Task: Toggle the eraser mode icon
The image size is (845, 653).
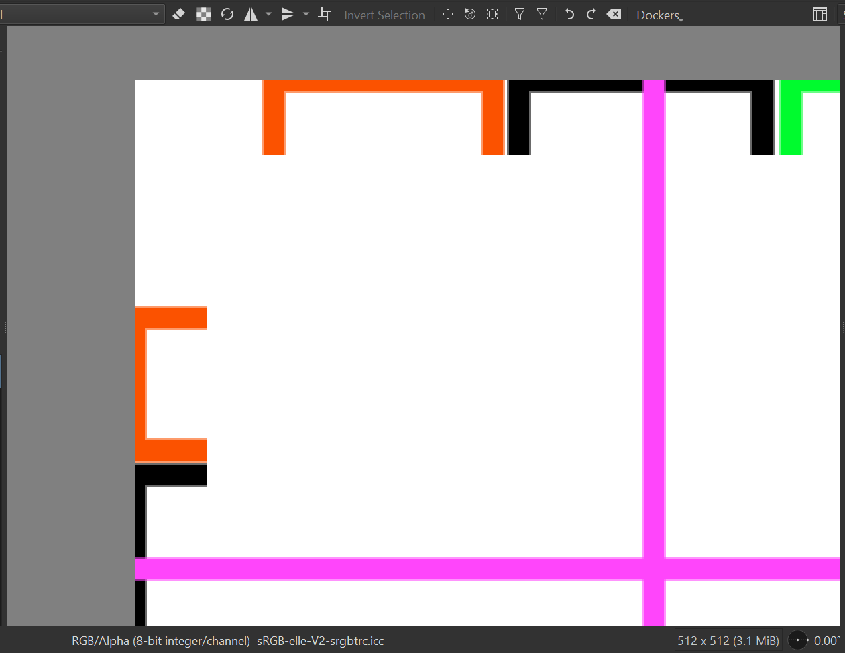Action: coord(178,14)
